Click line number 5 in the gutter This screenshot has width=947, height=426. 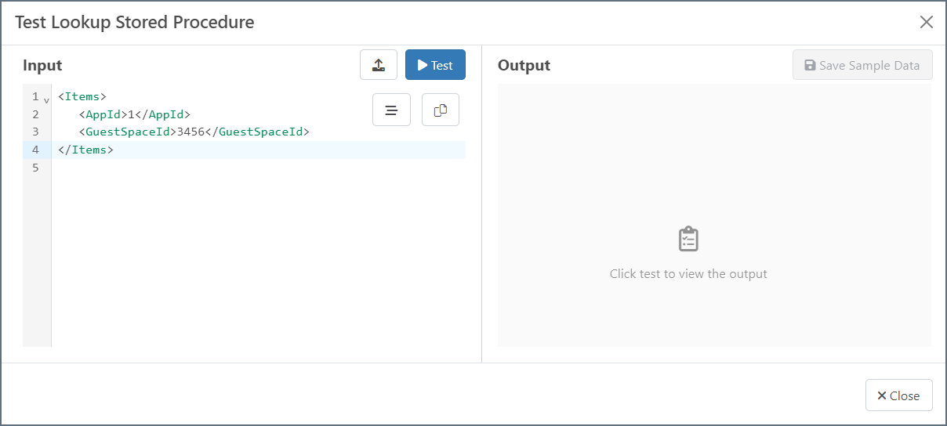tap(34, 168)
